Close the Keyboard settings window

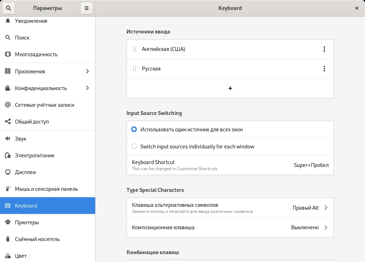point(356,8)
